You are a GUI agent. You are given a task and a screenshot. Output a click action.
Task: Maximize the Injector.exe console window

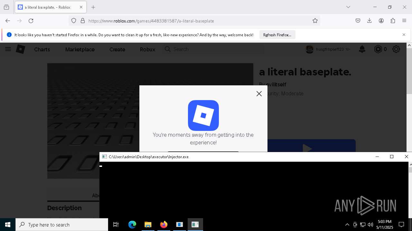coord(392,157)
